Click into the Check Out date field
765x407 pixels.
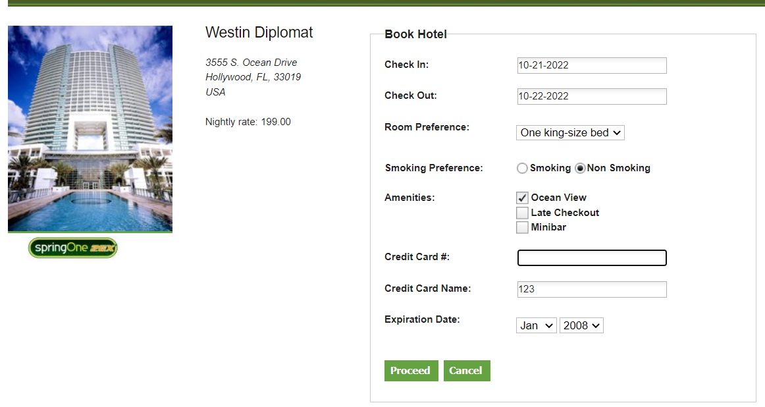pos(591,96)
